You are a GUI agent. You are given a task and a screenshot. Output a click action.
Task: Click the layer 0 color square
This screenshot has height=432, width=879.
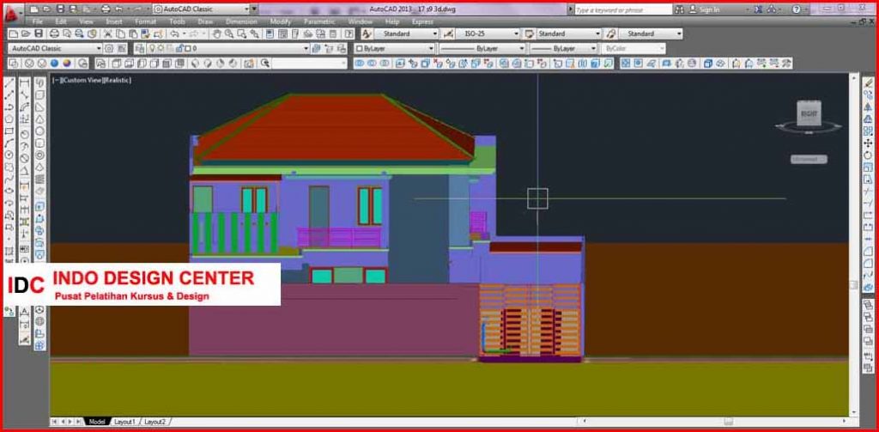point(188,48)
